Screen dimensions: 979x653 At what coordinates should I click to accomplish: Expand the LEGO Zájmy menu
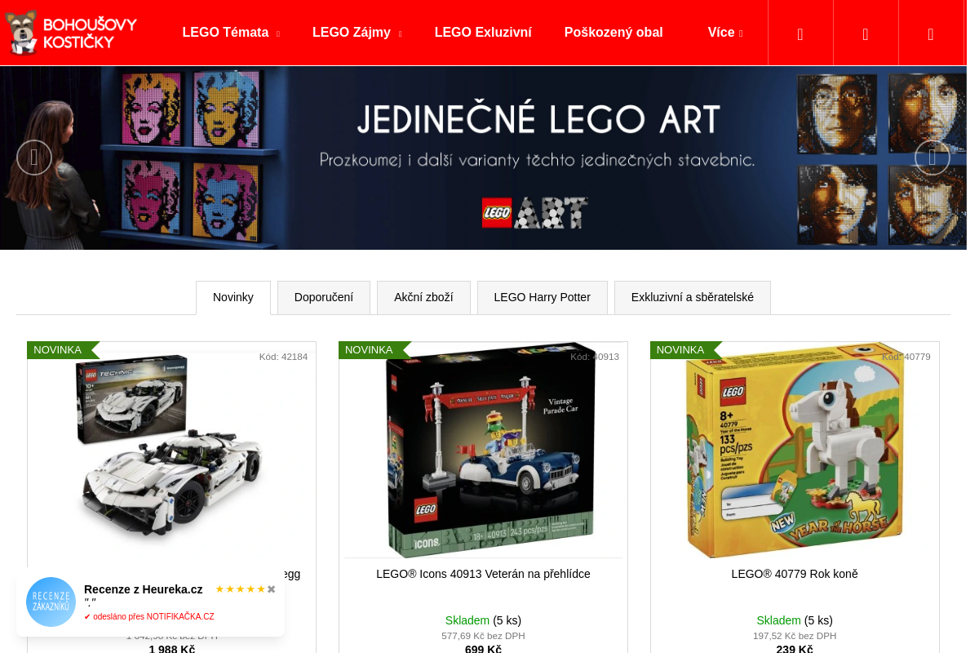(357, 33)
